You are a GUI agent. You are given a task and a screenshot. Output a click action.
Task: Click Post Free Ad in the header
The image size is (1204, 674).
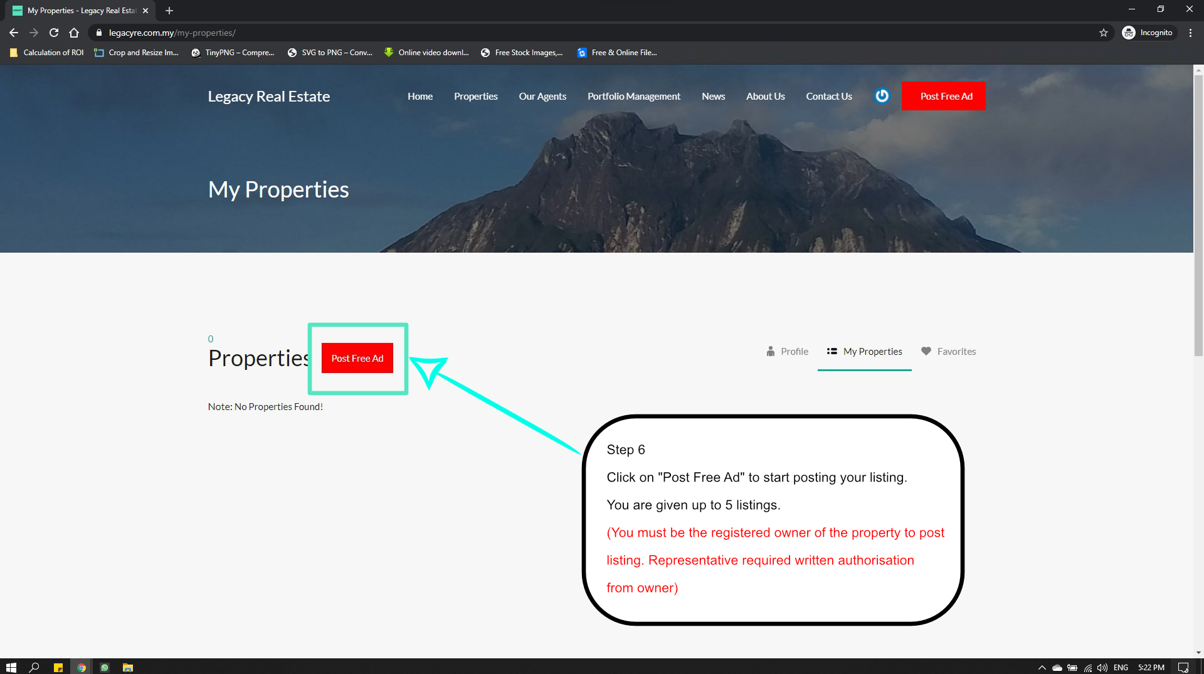tap(944, 96)
